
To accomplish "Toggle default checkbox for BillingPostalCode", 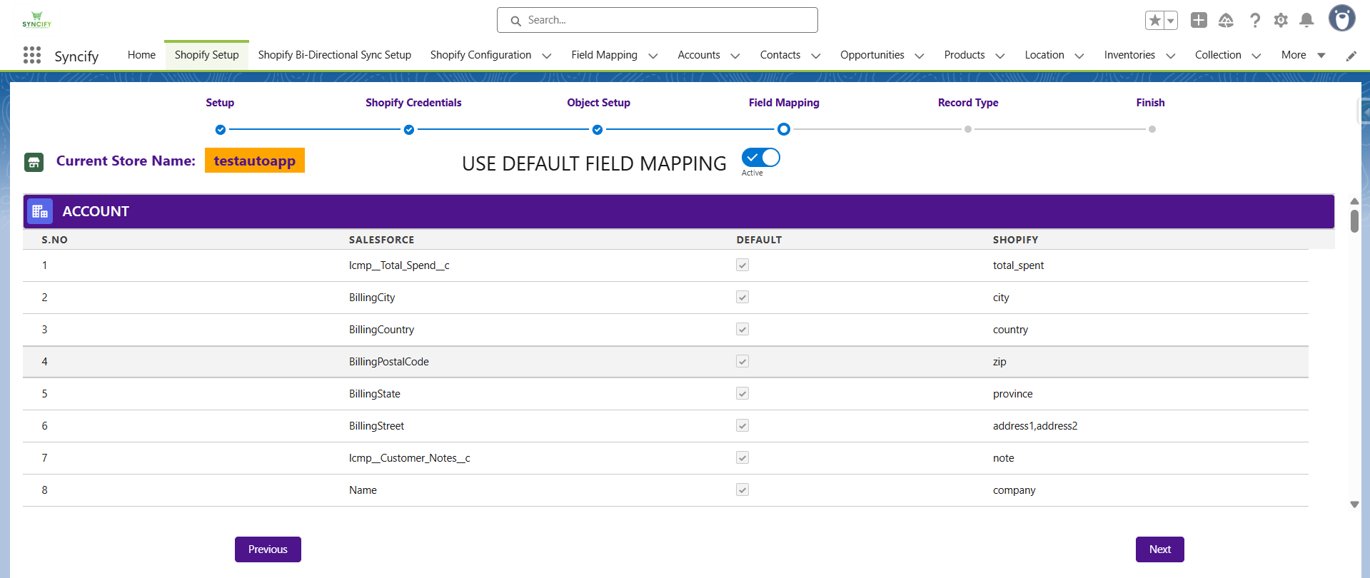I will pos(742,361).
